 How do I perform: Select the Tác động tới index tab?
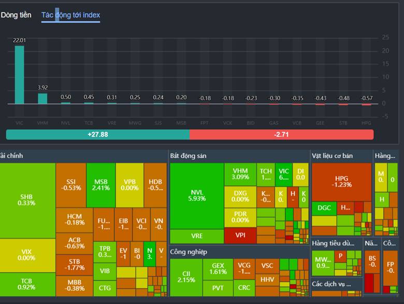(70, 15)
